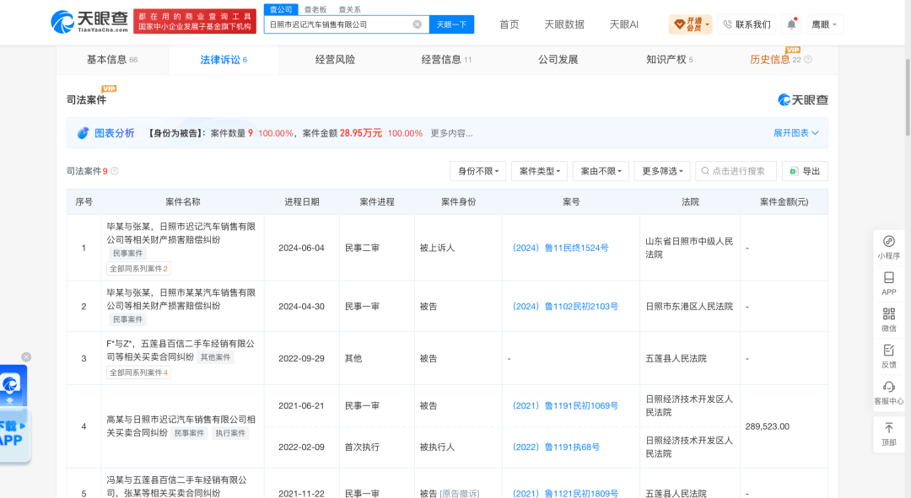Click the case amount 289,523.00
The height and width of the screenshot is (498, 911).
pyautogui.click(x=767, y=426)
